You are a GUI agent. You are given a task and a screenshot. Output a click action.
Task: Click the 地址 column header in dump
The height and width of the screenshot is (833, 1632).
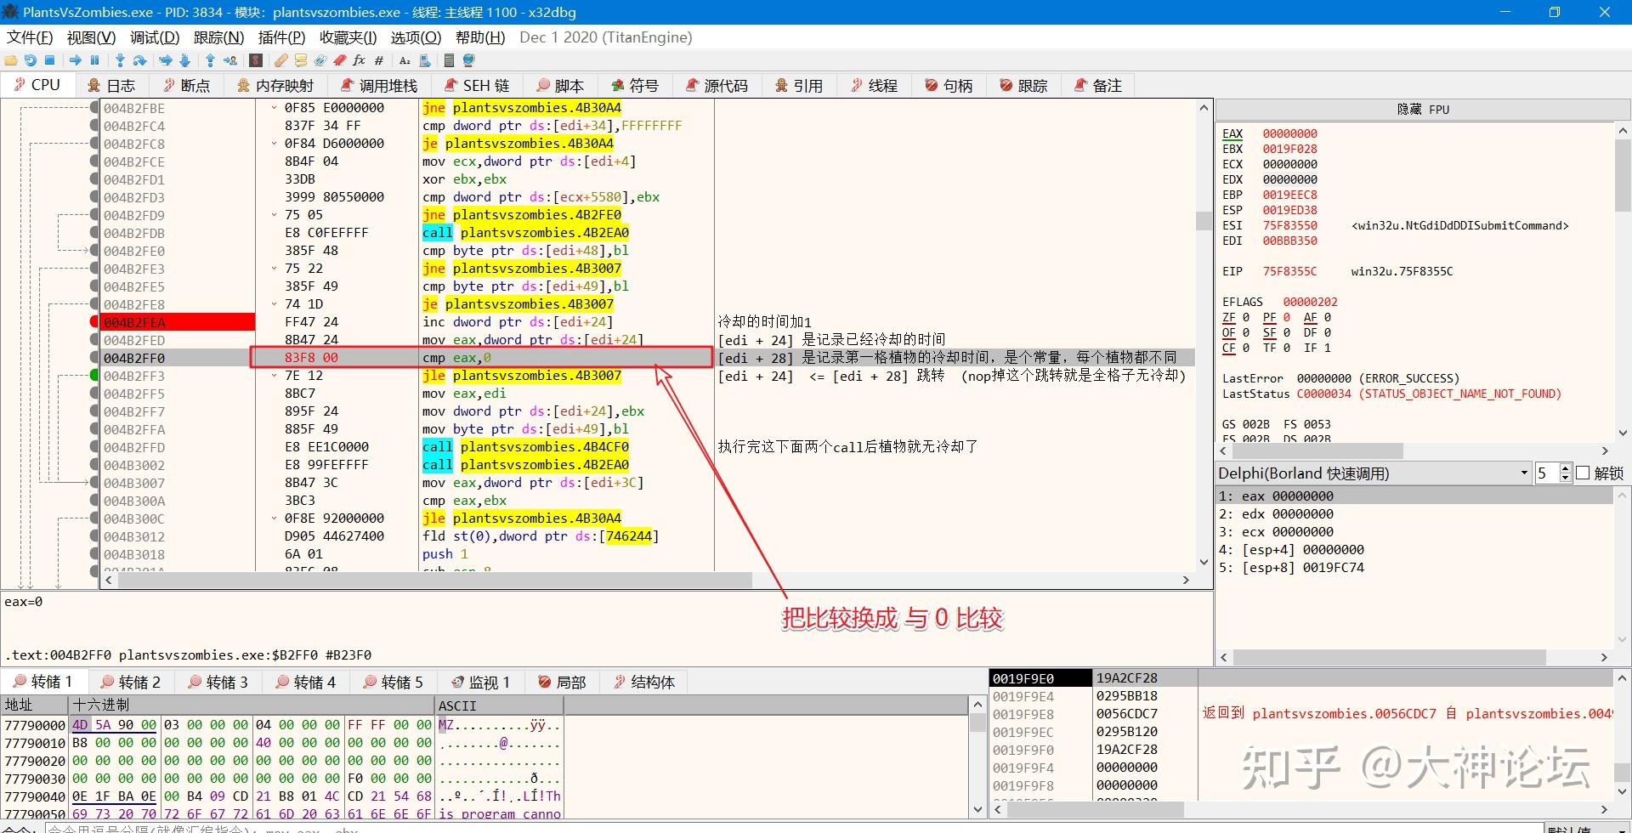point(34,705)
